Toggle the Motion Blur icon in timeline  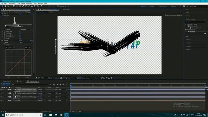[63, 84]
